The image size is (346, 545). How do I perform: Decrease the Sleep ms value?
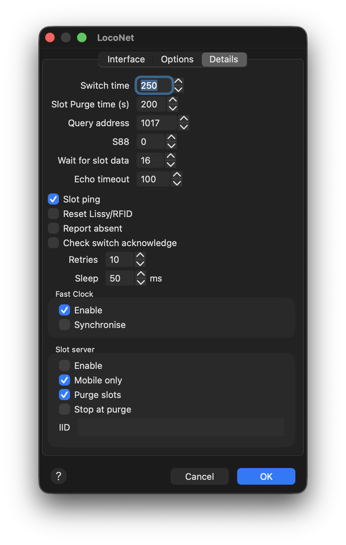[x=141, y=283]
